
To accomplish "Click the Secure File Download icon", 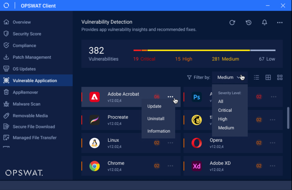I will click(6, 127).
